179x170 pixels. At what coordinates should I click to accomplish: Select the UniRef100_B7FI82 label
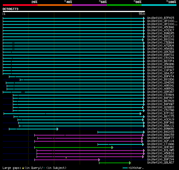point(161,114)
